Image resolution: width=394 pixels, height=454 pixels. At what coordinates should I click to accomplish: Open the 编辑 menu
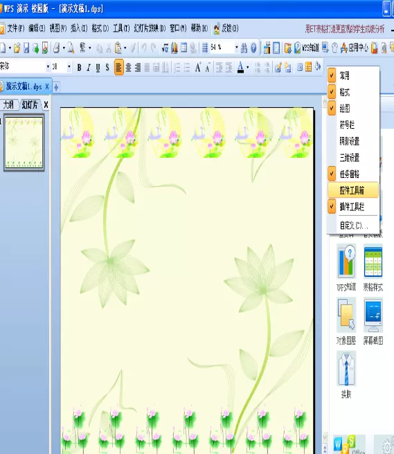point(37,28)
